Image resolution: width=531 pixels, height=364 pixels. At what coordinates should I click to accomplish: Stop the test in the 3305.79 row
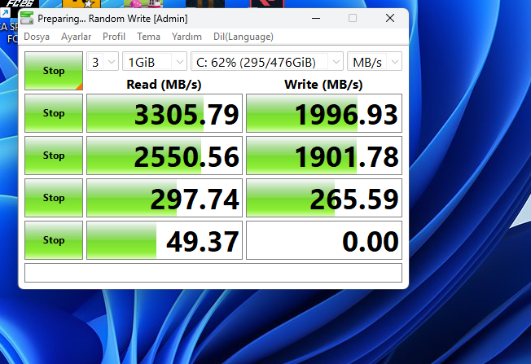click(x=54, y=113)
